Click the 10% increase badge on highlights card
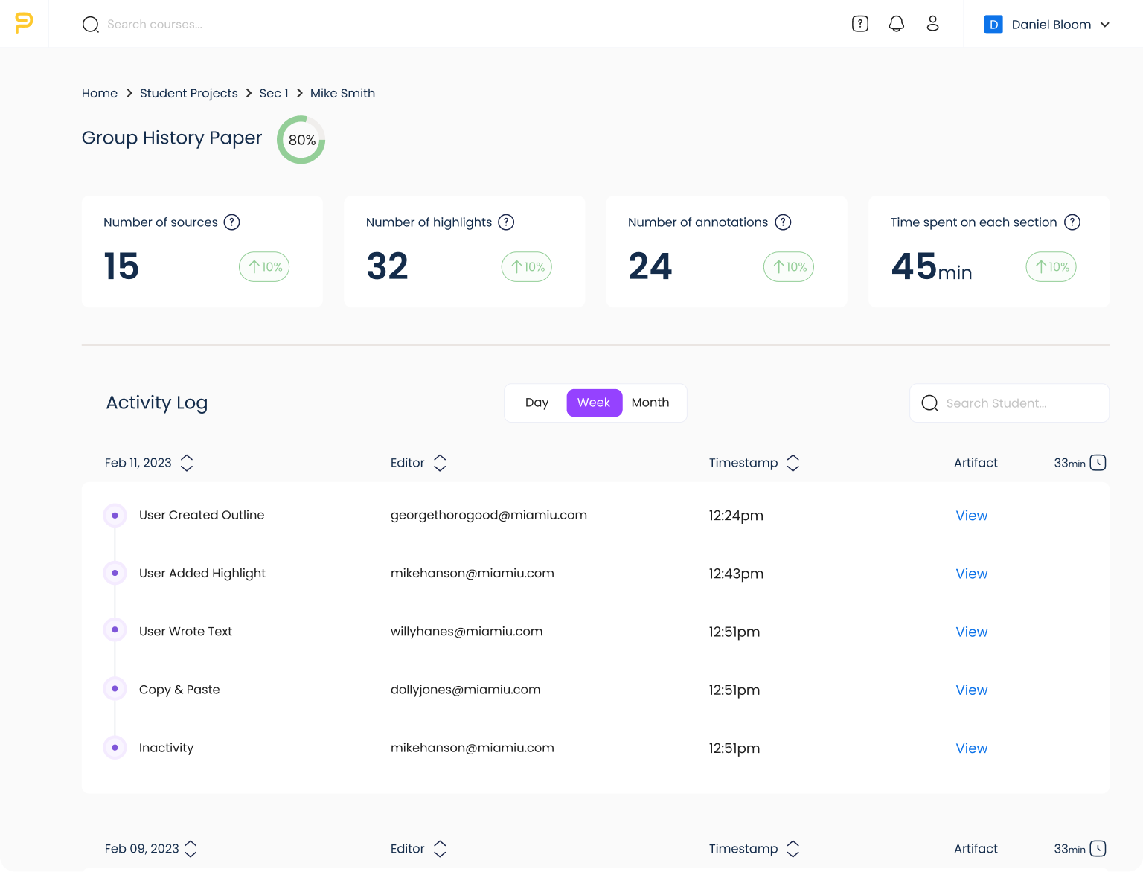Screen dimensions: 1143x872 tap(527, 267)
